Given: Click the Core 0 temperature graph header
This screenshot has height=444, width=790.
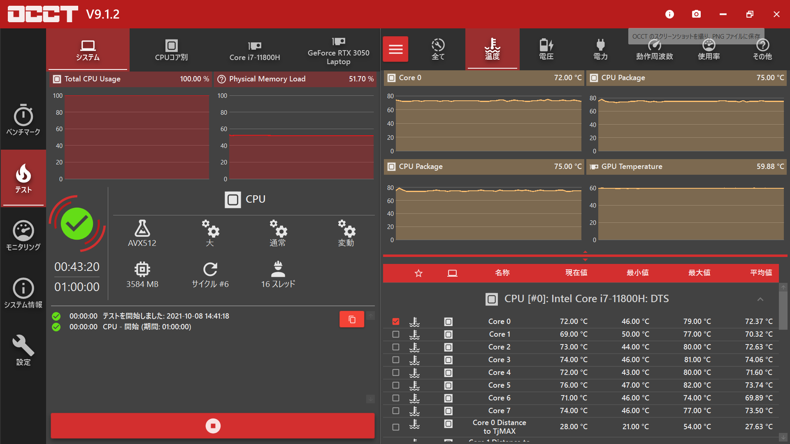Looking at the screenshot, I should (x=484, y=78).
